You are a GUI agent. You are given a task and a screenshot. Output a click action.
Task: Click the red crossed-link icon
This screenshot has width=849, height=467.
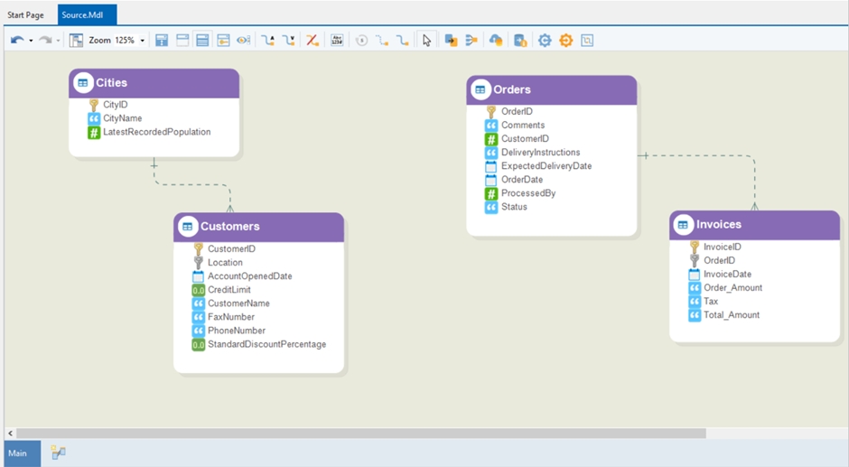[313, 41]
